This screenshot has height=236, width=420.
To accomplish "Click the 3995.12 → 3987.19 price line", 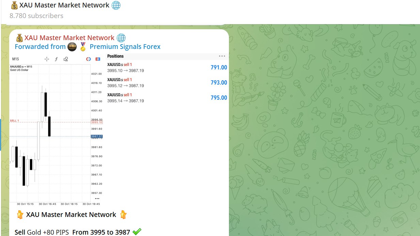I will (x=126, y=86).
